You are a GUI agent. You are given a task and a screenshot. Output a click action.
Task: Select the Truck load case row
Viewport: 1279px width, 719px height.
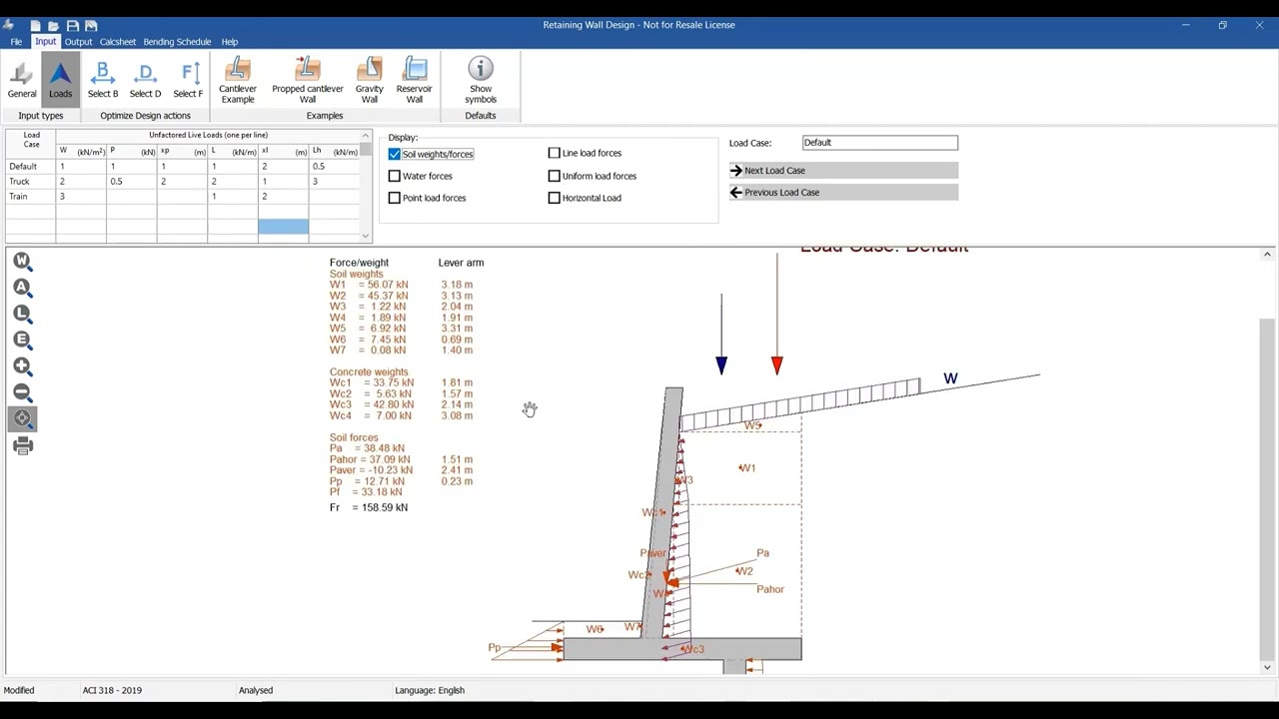pos(19,182)
